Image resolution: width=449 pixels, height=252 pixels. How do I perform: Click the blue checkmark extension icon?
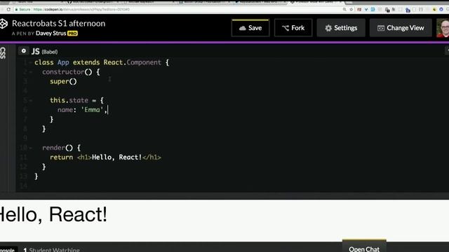pyautogui.click(x=366, y=9)
